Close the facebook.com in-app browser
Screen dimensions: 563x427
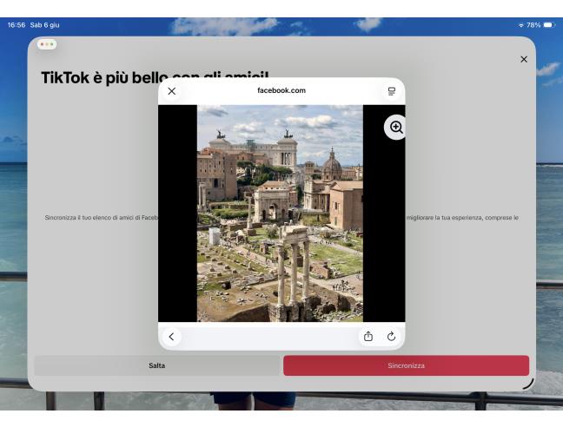[x=172, y=91]
